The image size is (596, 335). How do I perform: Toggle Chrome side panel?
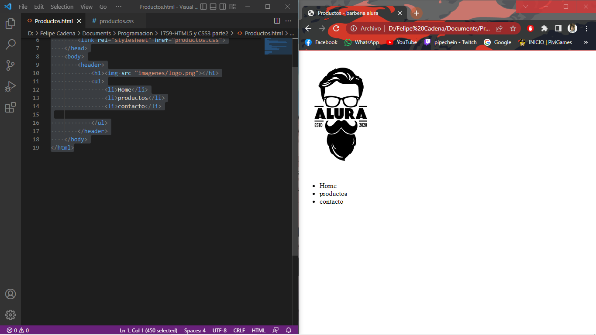(x=558, y=28)
